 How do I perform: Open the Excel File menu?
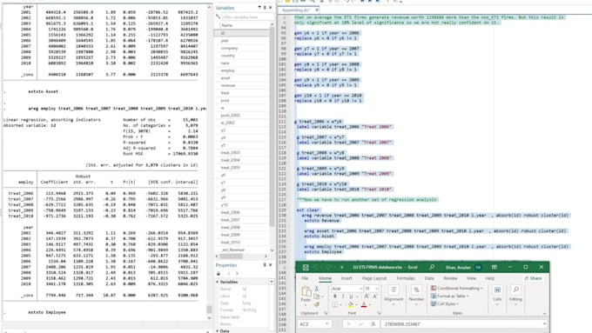305,278
